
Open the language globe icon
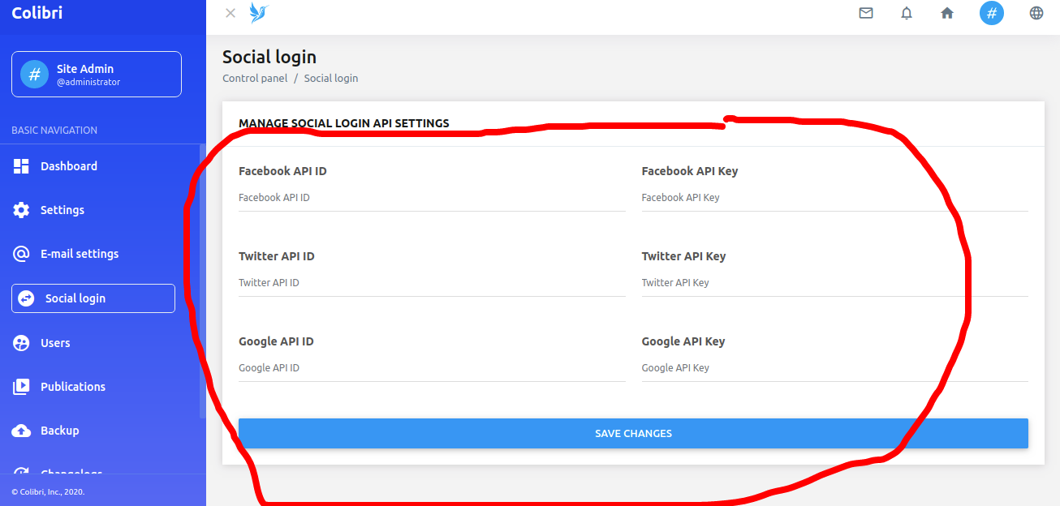1036,13
